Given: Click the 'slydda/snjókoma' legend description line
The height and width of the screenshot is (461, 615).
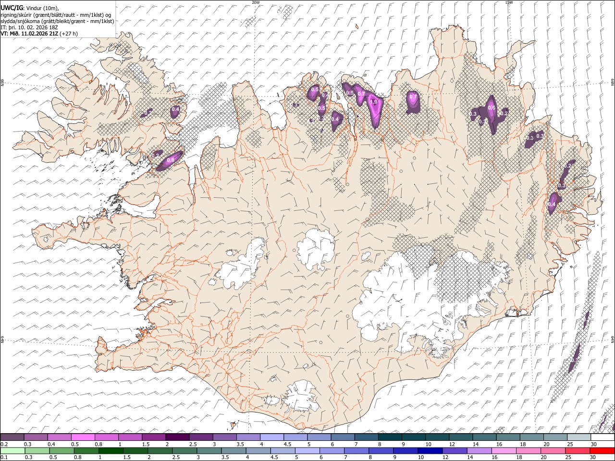Looking at the screenshot, I should (57, 21).
